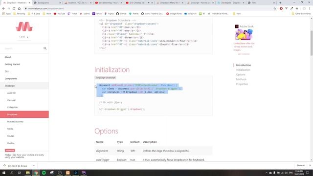Image resolution: width=313 pixels, height=176 pixels.
Task: Open the Chrome menu (three dots)
Action: [x=310, y=8]
